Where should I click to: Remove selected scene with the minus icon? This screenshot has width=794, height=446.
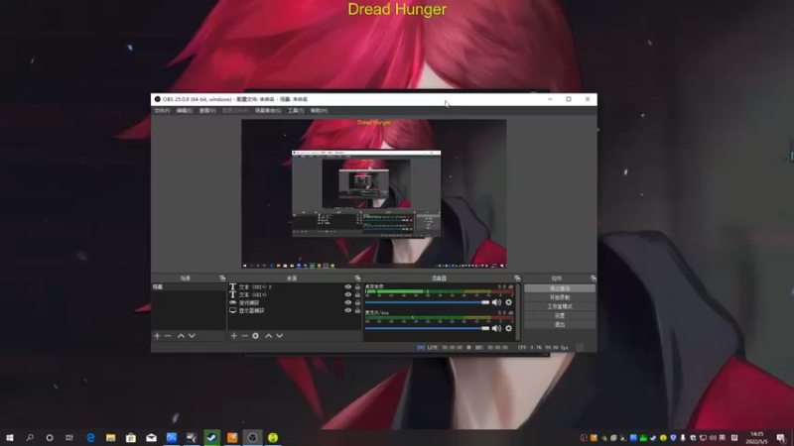168,336
